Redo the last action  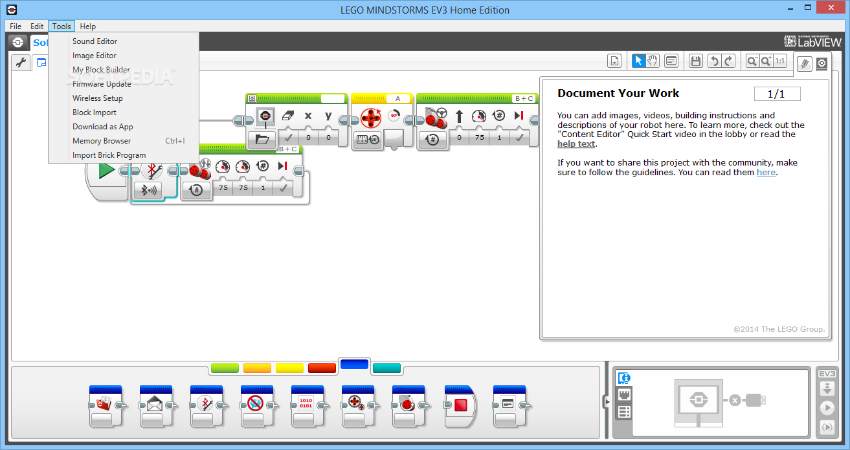(728, 61)
